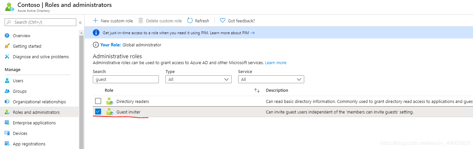Open the Service filter dropdown
The width and height of the screenshot is (473, 149).
(x=271, y=79)
